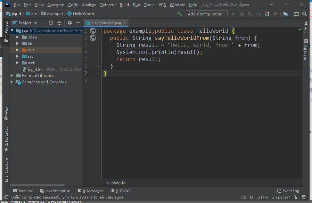Expand the .idea folder arrow
312x203 pixels.
click(x=18, y=37)
